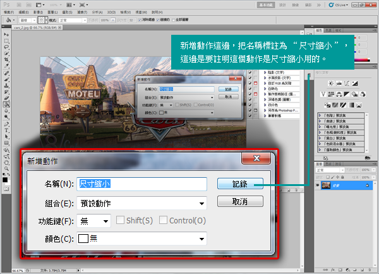Open the arrange documents menu icon
Screen dimensions: 379x274
click(x=71, y=4)
